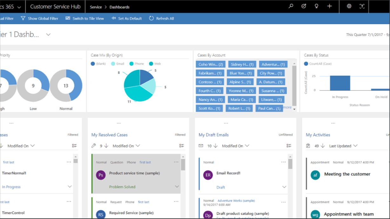Open more options above My Activities
The width and height of the screenshot is (390, 219).
(x=333, y=123)
